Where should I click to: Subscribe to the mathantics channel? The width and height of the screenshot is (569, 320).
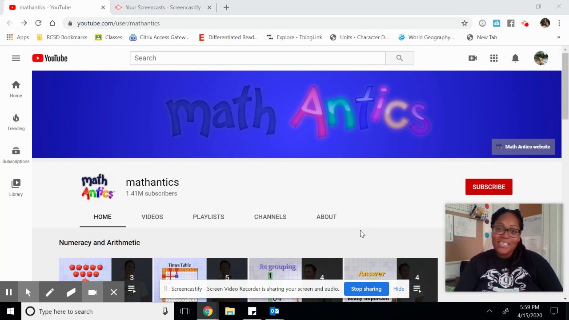pos(489,187)
